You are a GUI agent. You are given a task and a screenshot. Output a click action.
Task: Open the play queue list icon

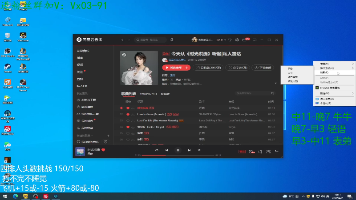[x=276, y=152]
